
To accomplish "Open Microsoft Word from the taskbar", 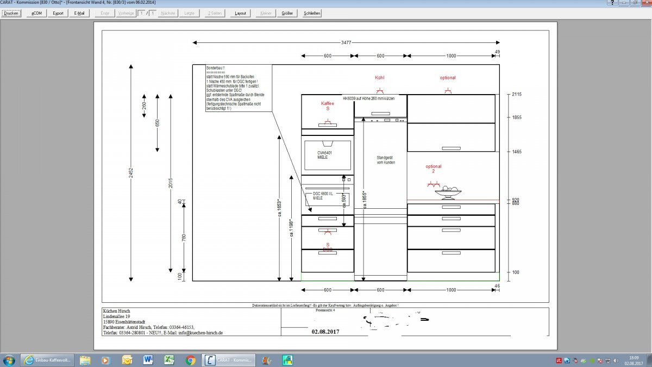I will pyautogui.click(x=148, y=360).
